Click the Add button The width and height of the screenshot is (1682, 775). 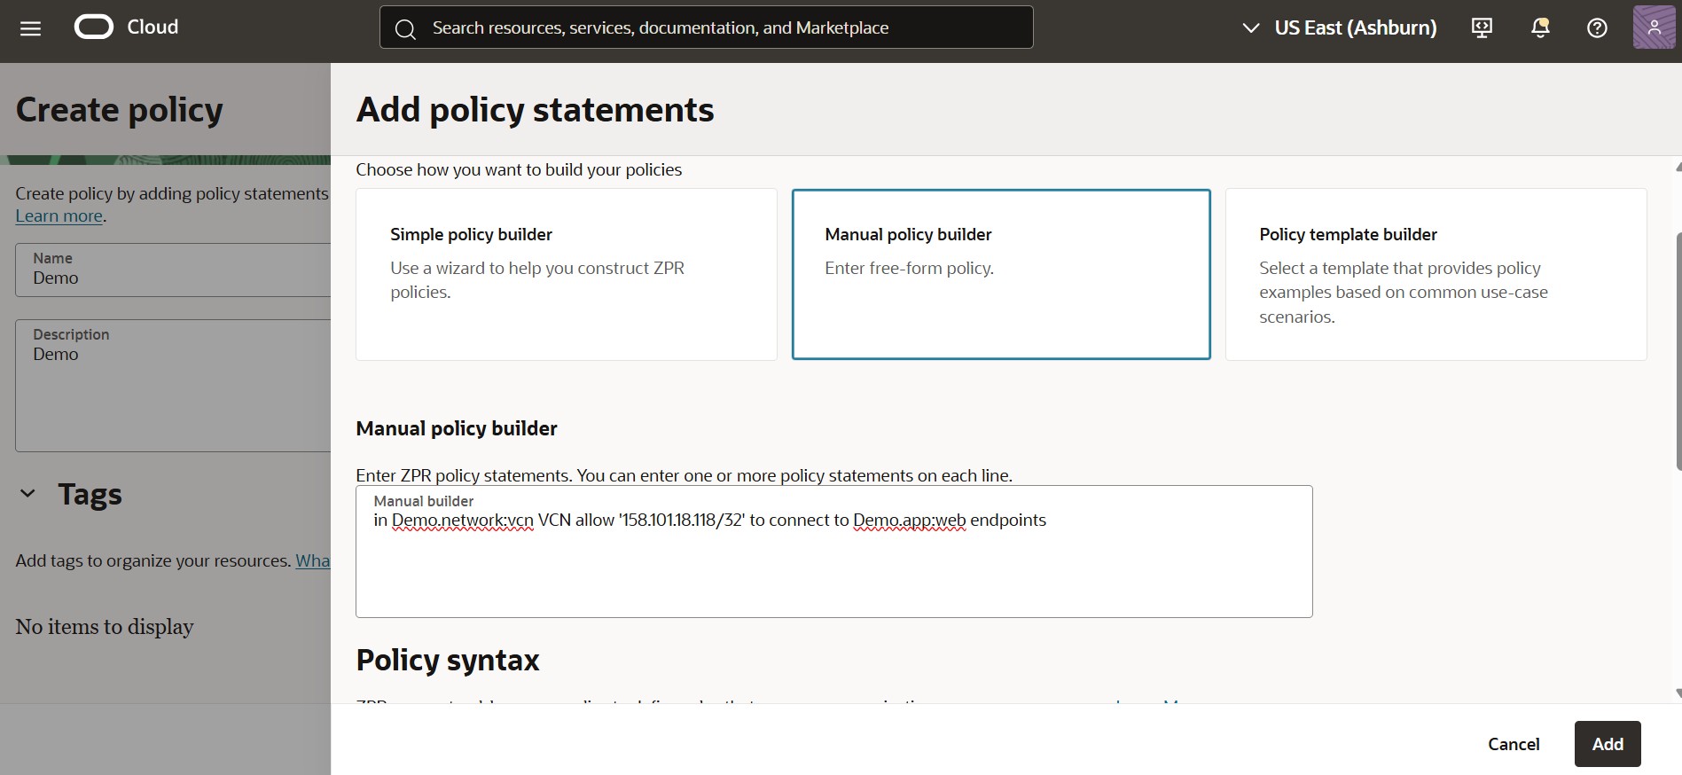pos(1607,744)
